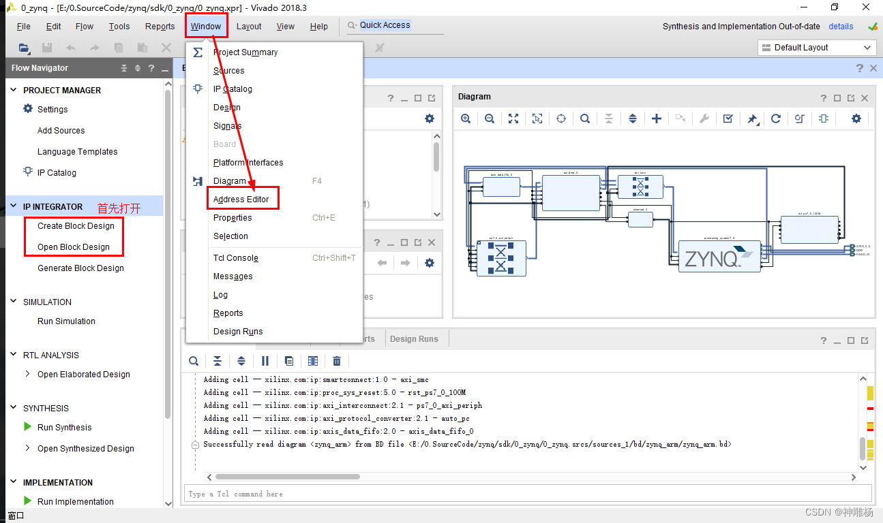Click the details link next to Out-of-date
The height and width of the screenshot is (523, 883).
(841, 26)
